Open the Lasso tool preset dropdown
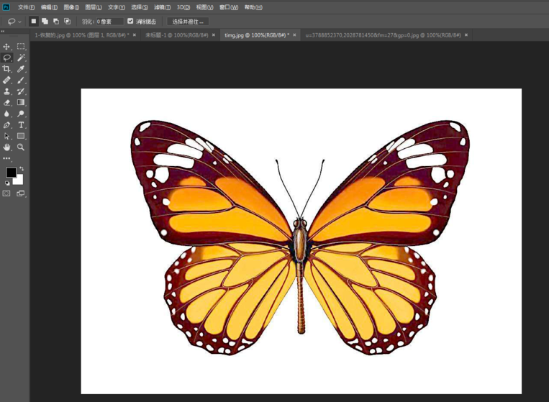The height and width of the screenshot is (402, 549). (x=19, y=22)
